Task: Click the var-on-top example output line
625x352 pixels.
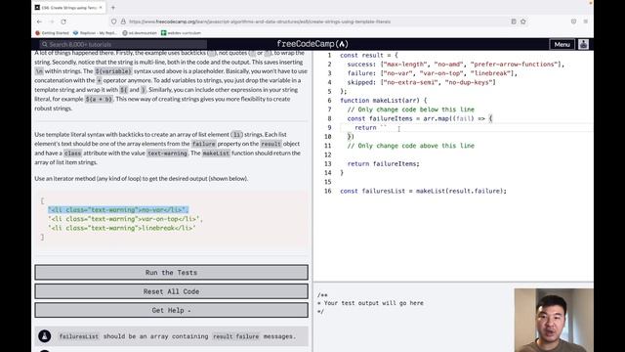Action: tap(125, 219)
